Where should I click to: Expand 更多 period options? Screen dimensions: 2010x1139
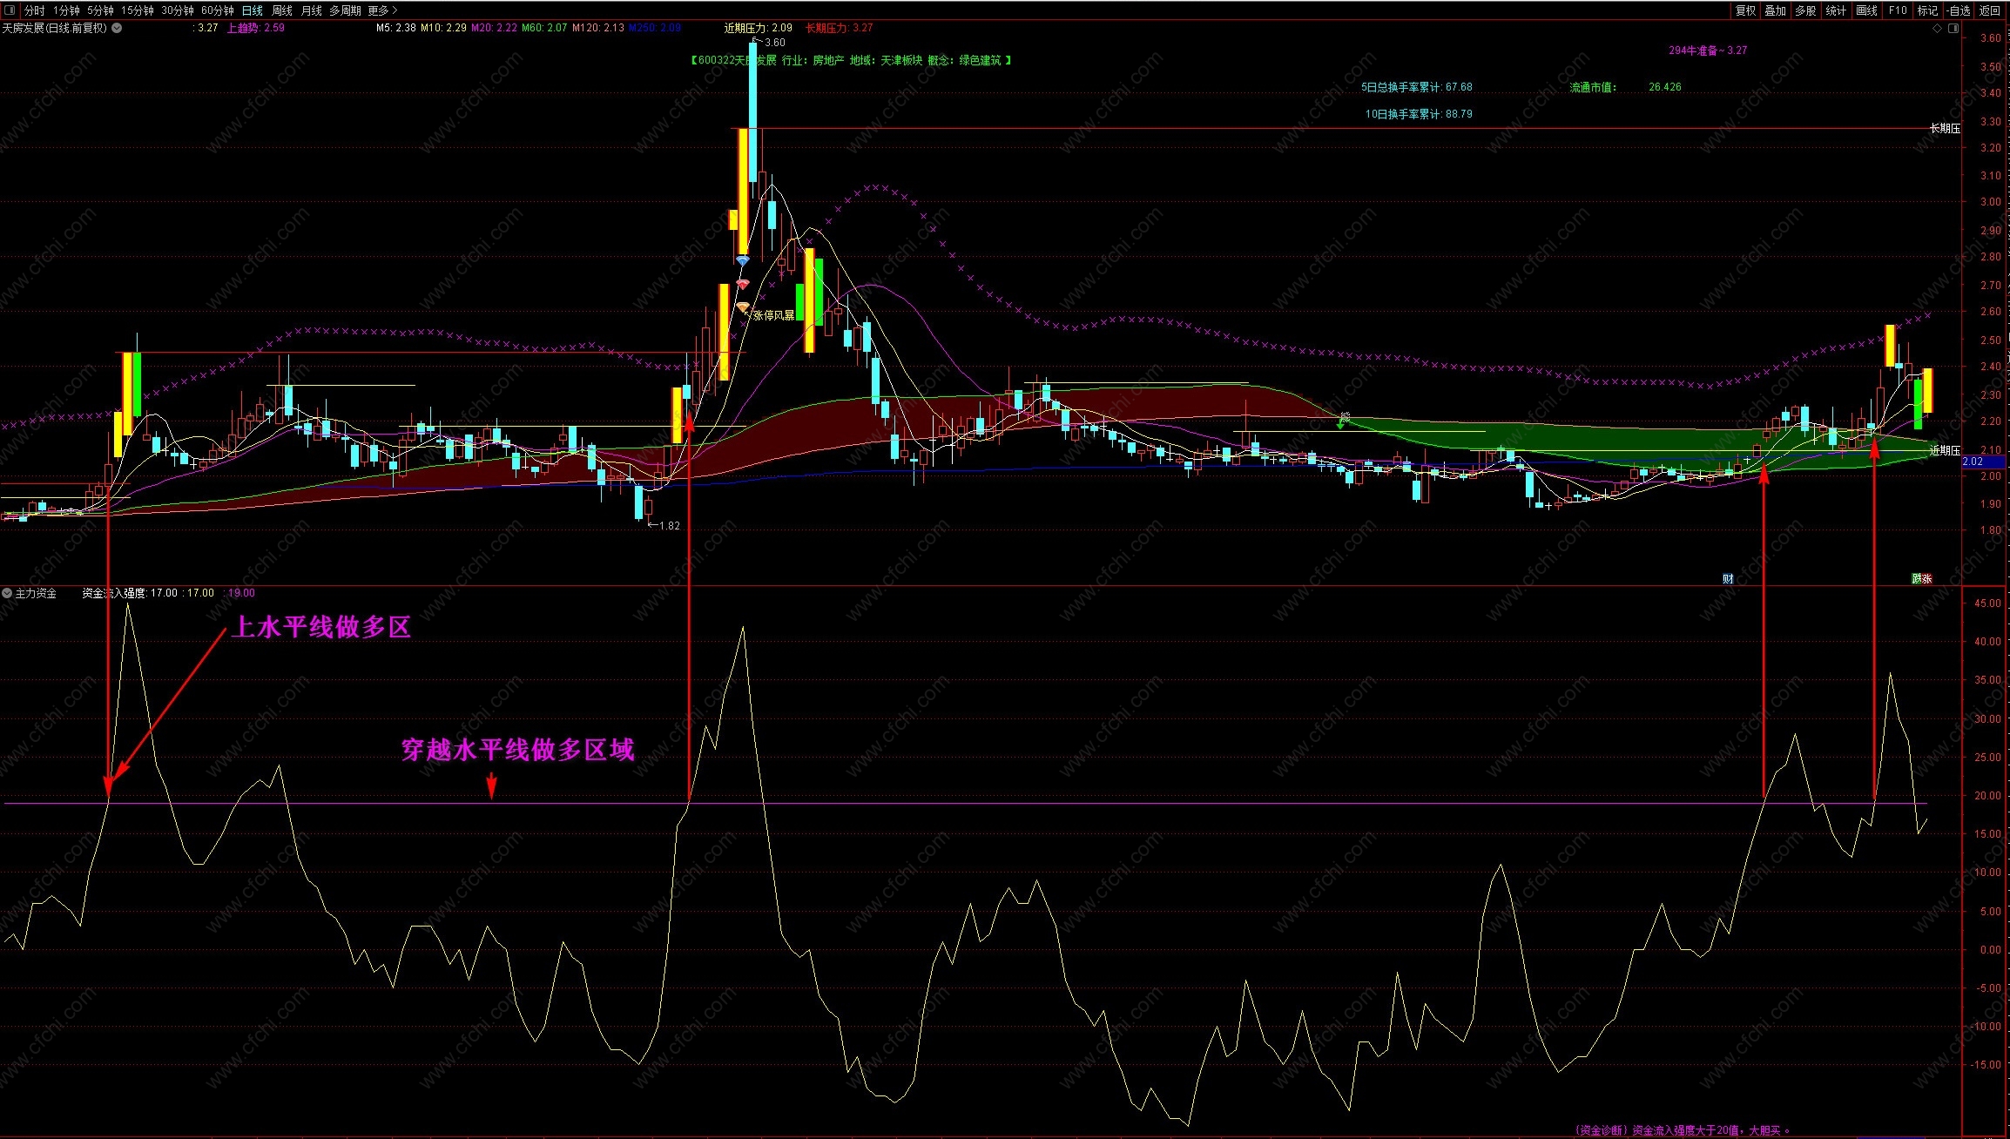[382, 10]
